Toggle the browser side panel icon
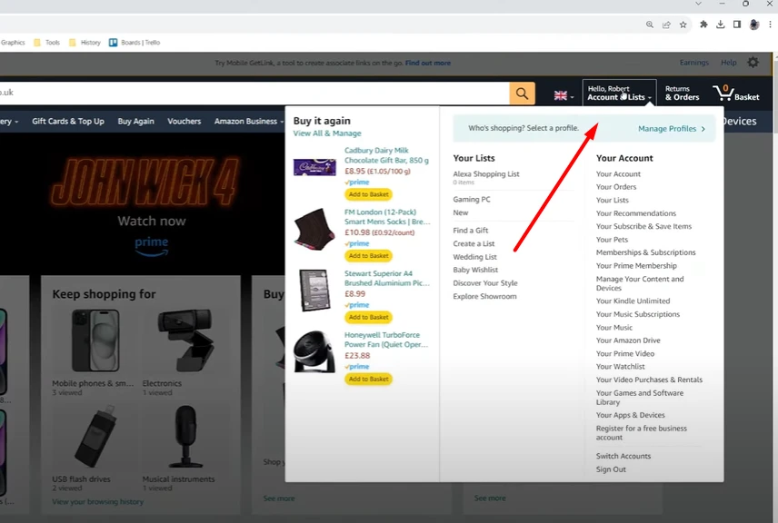 [737, 25]
